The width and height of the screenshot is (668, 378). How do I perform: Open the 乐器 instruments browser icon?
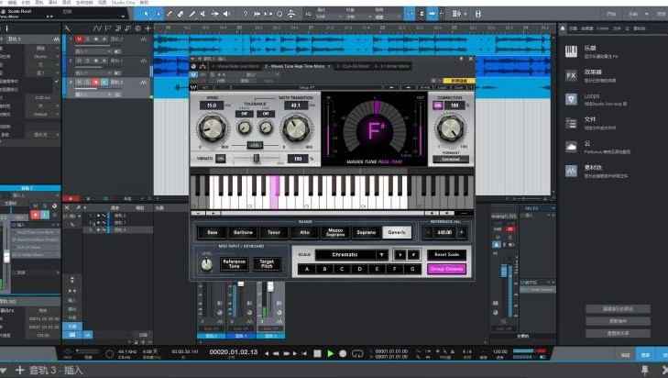[x=571, y=51]
